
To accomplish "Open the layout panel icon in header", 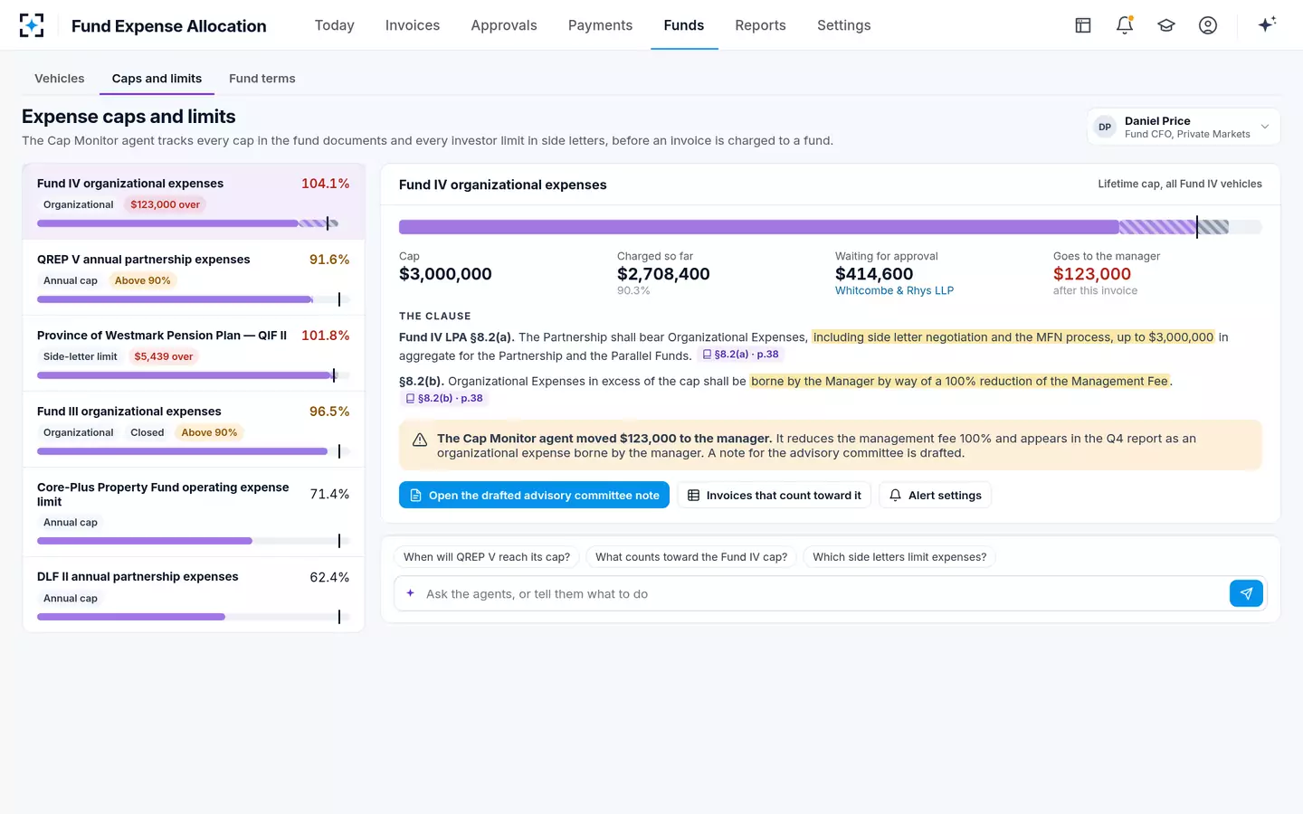I will click(x=1083, y=25).
